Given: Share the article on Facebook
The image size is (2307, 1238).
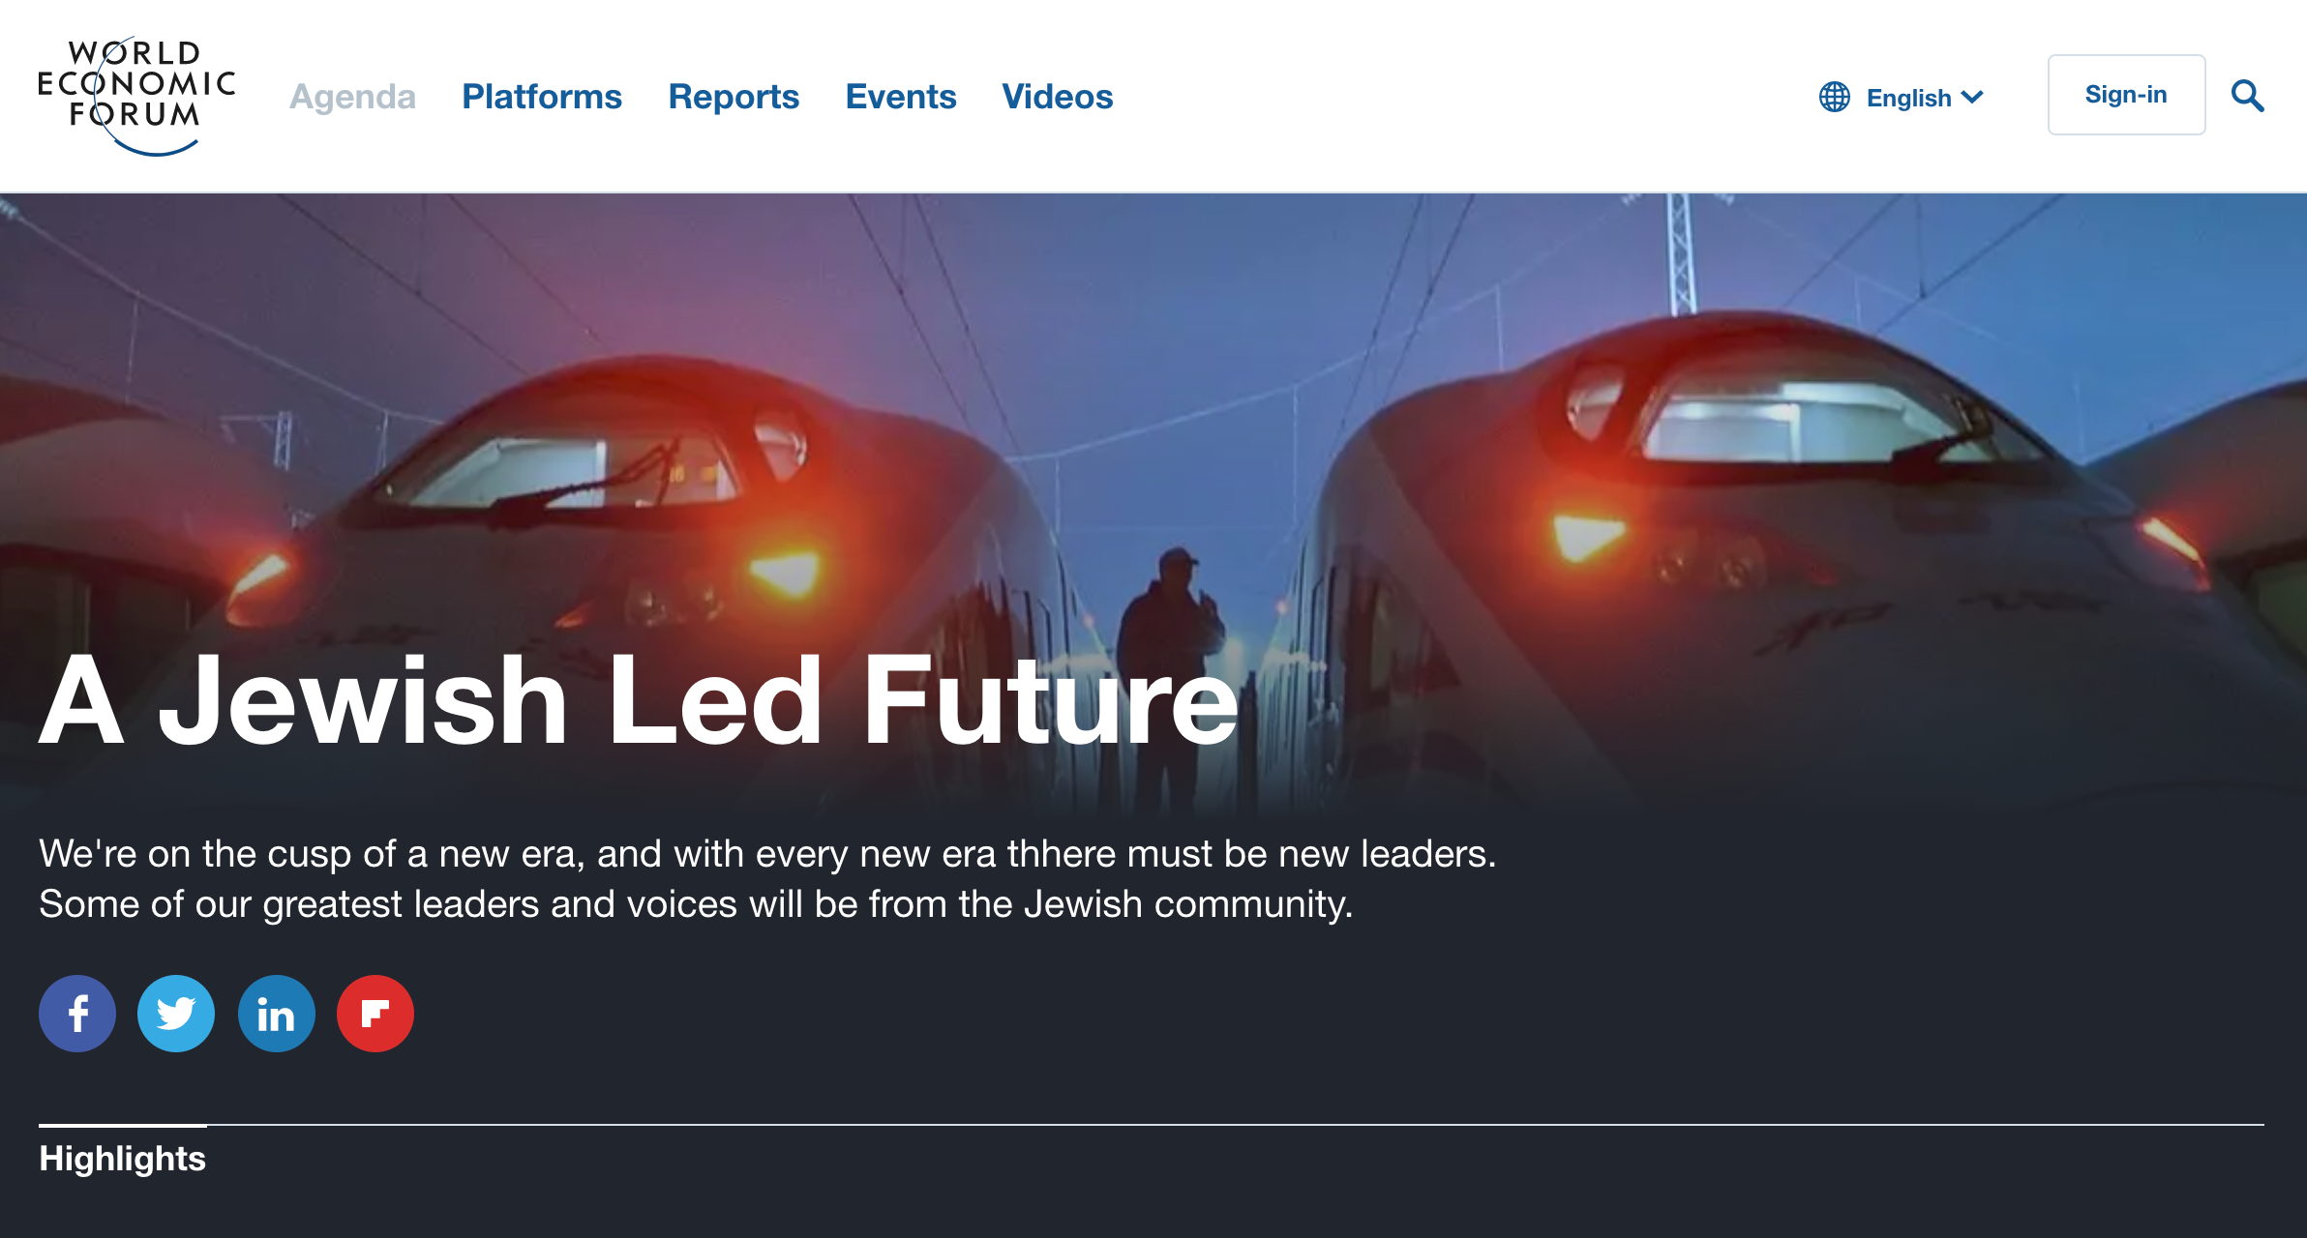Looking at the screenshot, I should click(x=77, y=1014).
